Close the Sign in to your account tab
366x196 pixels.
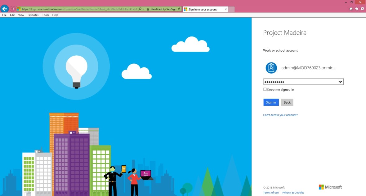click(x=225, y=9)
